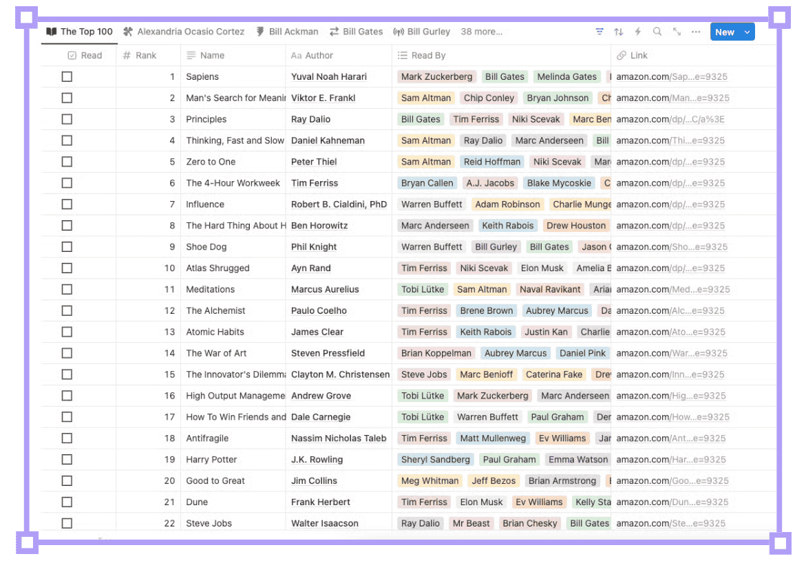This screenshot has width=806, height=563.
Task: Mark Antifragile as read
Action: click(67, 438)
